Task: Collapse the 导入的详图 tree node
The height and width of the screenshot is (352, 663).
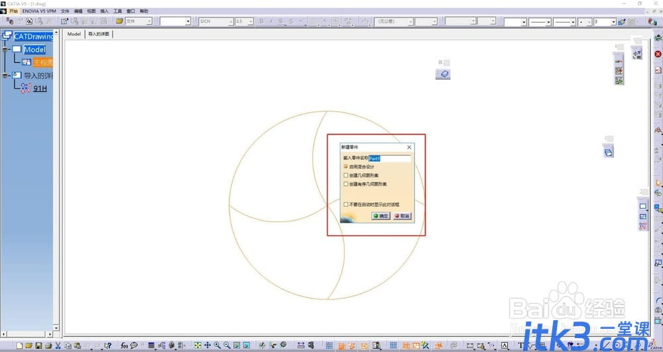Action: 5,76
